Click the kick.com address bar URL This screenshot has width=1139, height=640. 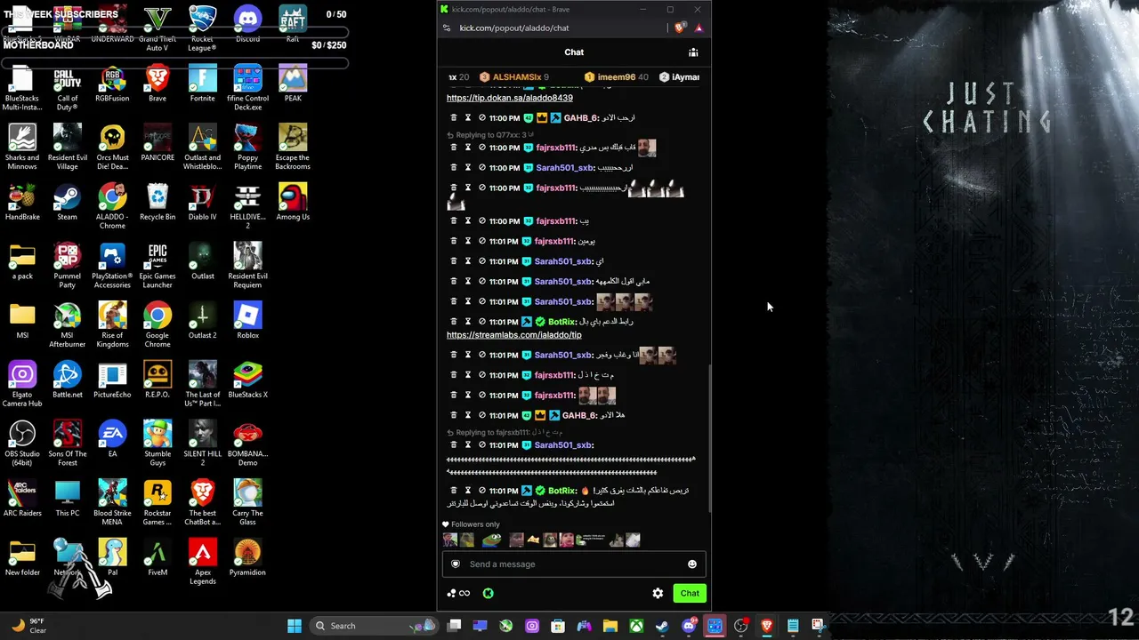point(514,28)
